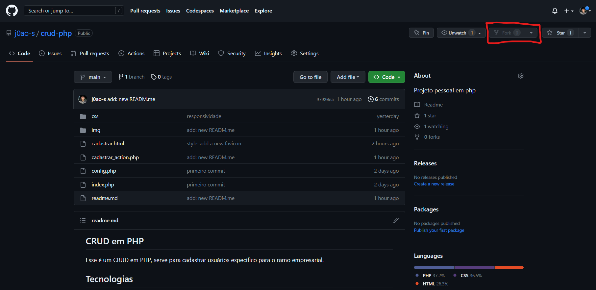This screenshot has height=290, width=596.
Task: Click the PHP 37.2% language link
Action: pyautogui.click(x=430, y=276)
